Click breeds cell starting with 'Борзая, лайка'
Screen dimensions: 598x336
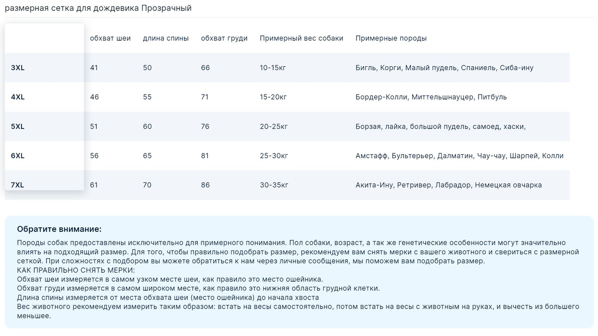[x=441, y=126]
